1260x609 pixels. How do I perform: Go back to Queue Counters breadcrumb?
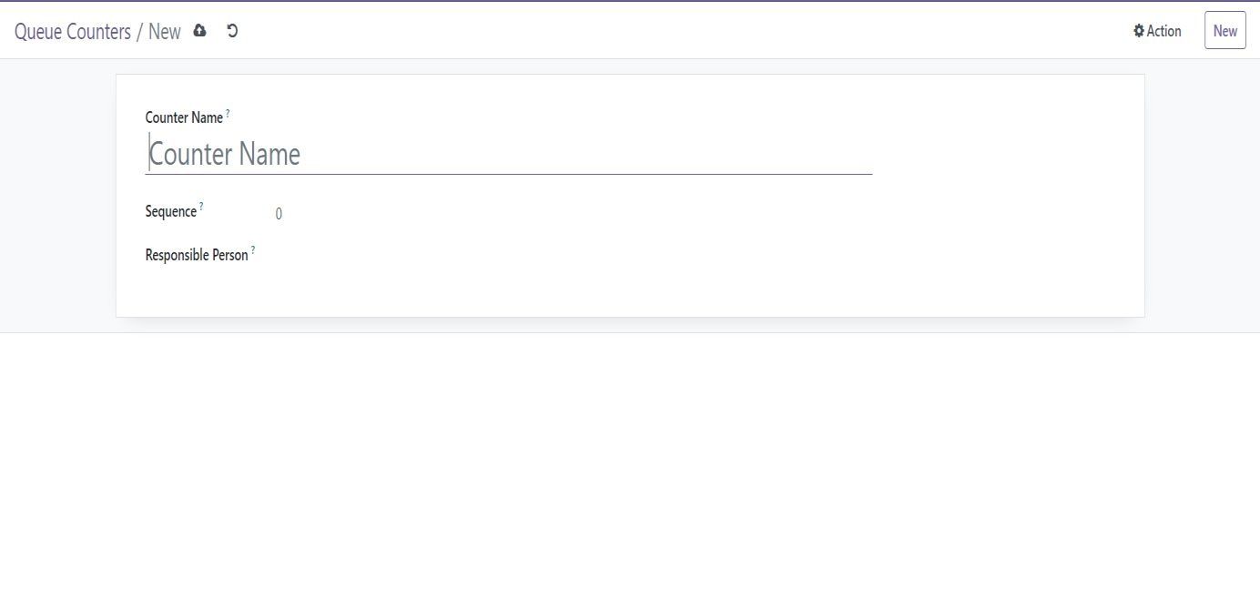(73, 32)
